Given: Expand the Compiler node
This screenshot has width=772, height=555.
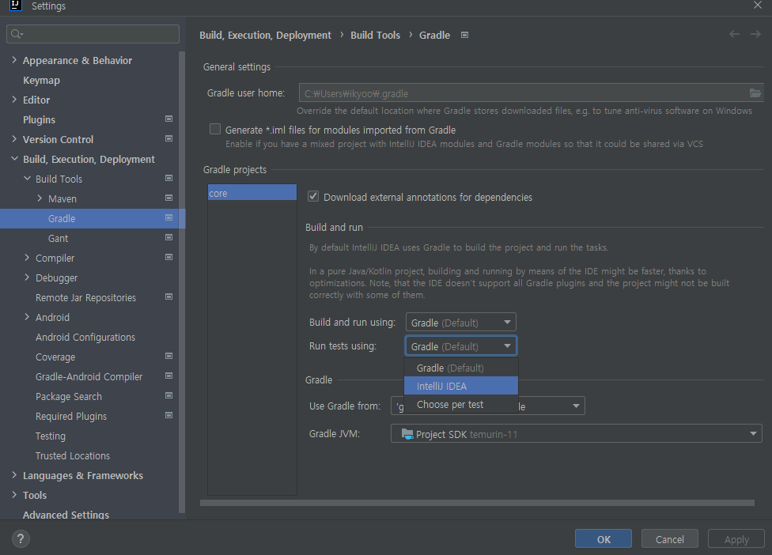Looking at the screenshot, I should click(x=27, y=258).
